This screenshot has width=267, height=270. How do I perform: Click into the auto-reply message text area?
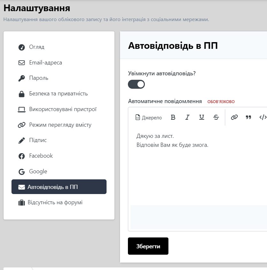tap(198, 169)
